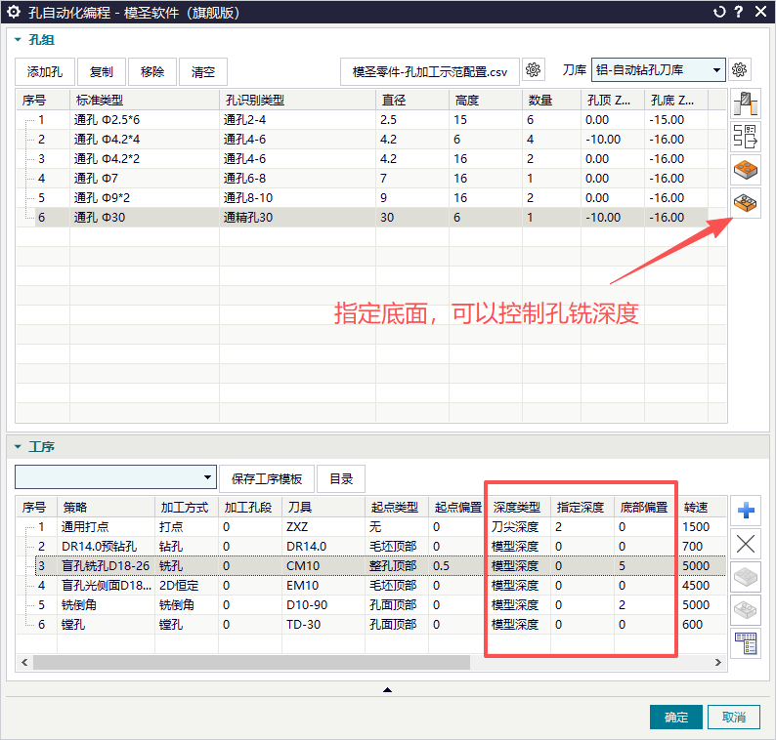This screenshot has height=740, width=776.
Task: Click 保存工序模板 button
Action: pyautogui.click(x=267, y=478)
